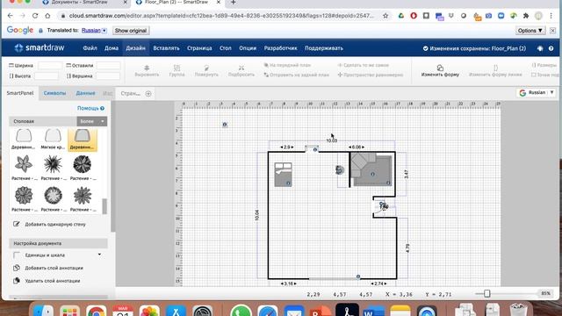Open the Стол menu
Image resolution: width=562 pixels, height=316 pixels.
tap(225, 48)
